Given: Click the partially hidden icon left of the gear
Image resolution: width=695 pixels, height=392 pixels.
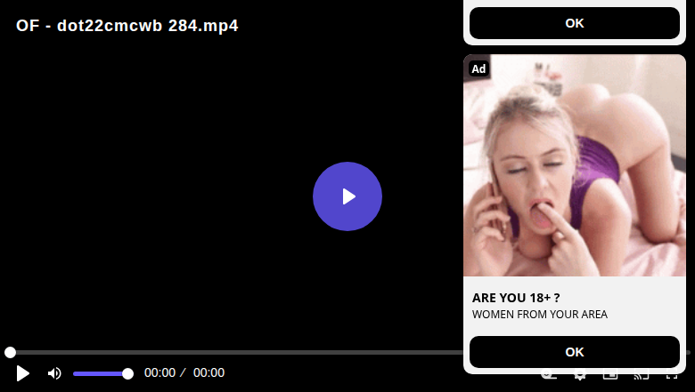Looking at the screenshot, I should [x=549, y=376].
